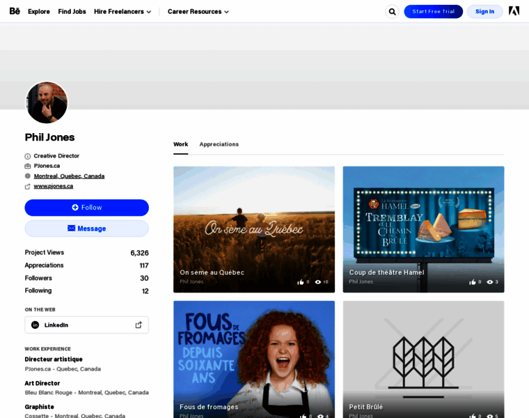This screenshot has width=529, height=418.
Task: Expand the Hire Freelancers dropdown
Action: coord(123,12)
